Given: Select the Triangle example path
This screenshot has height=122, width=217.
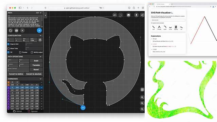Looking at the screenshot, I should 159,28.
